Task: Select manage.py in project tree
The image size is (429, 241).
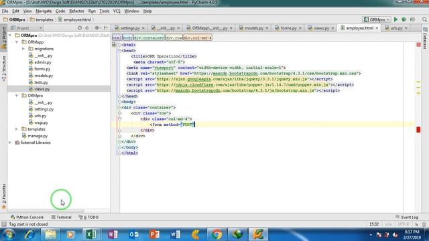Action: click(35, 136)
